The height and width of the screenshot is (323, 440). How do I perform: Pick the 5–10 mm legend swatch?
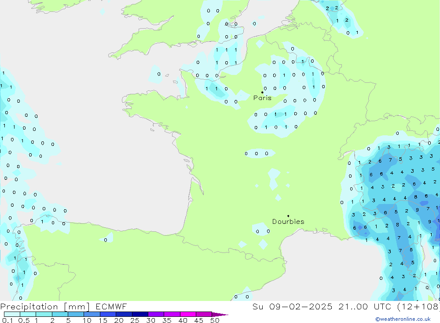coord(76,314)
